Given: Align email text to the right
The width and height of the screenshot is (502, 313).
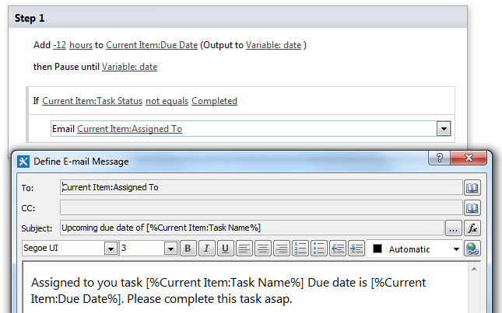Looking at the screenshot, I should pos(282,249).
